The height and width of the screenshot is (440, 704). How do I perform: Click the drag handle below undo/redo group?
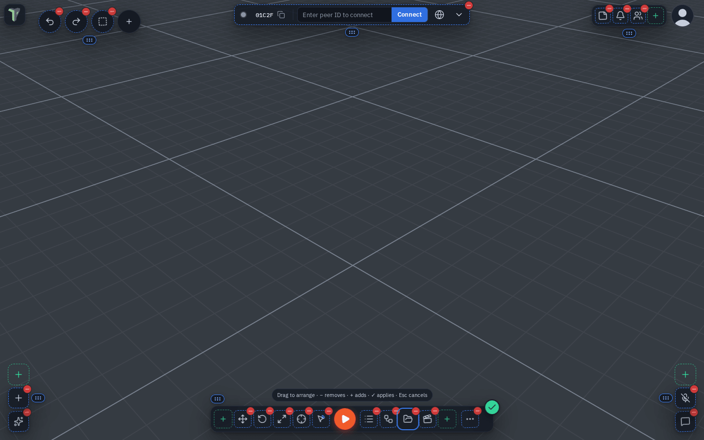point(89,40)
